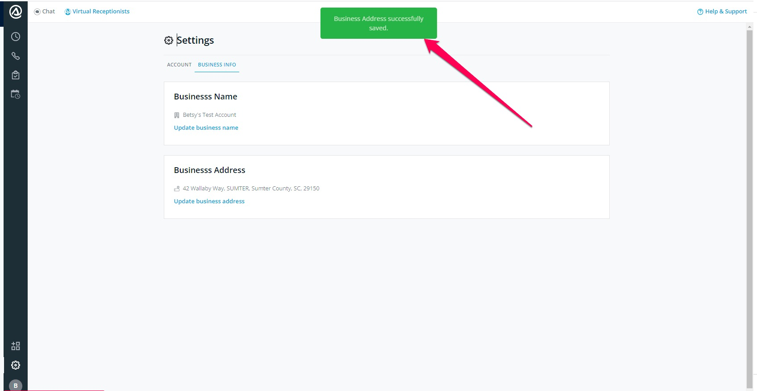
Task: Click the Help & Support question icon
Action: [x=700, y=12]
